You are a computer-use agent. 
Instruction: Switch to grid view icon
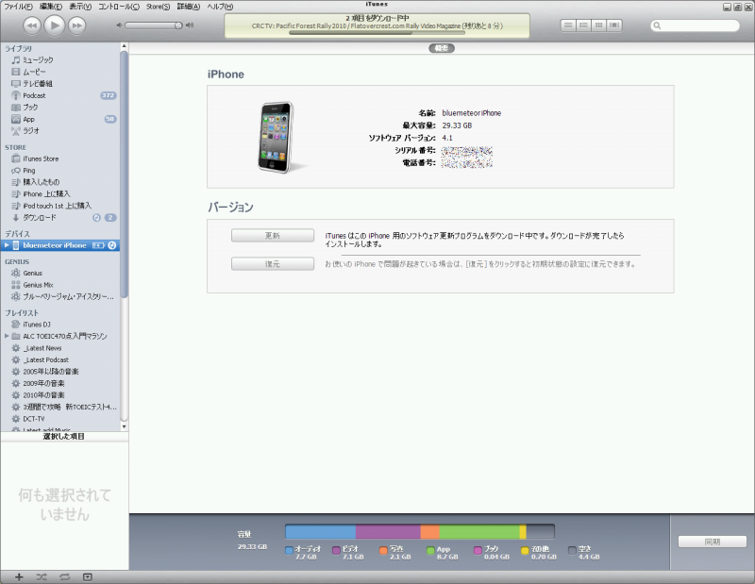(x=598, y=25)
